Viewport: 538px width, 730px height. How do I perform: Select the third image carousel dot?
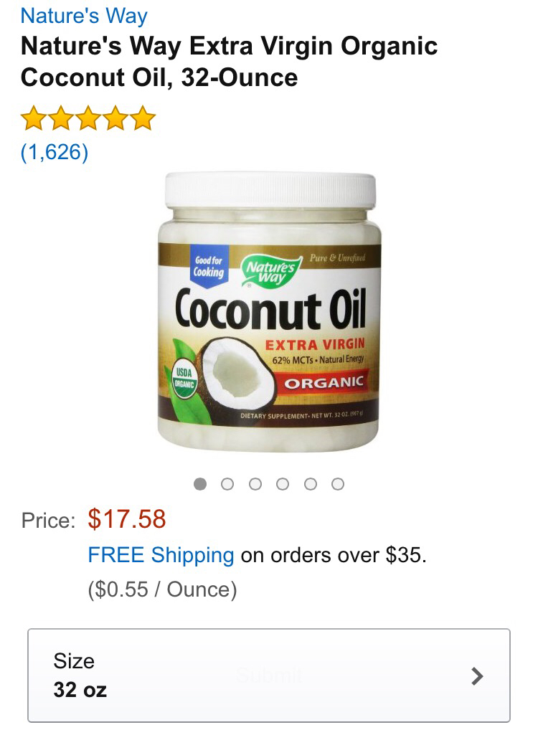[255, 484]
